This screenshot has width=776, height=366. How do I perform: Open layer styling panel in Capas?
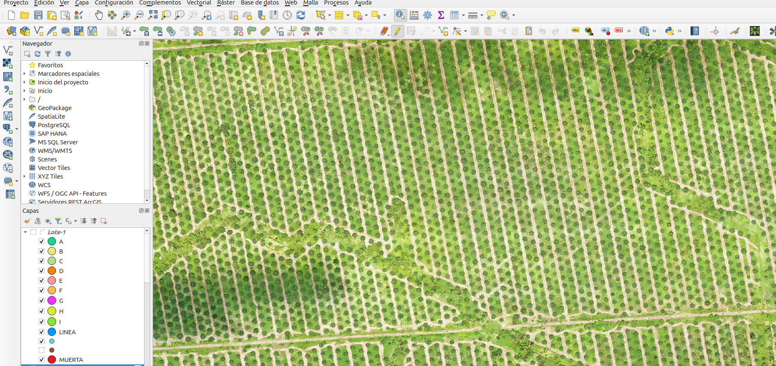27,221
